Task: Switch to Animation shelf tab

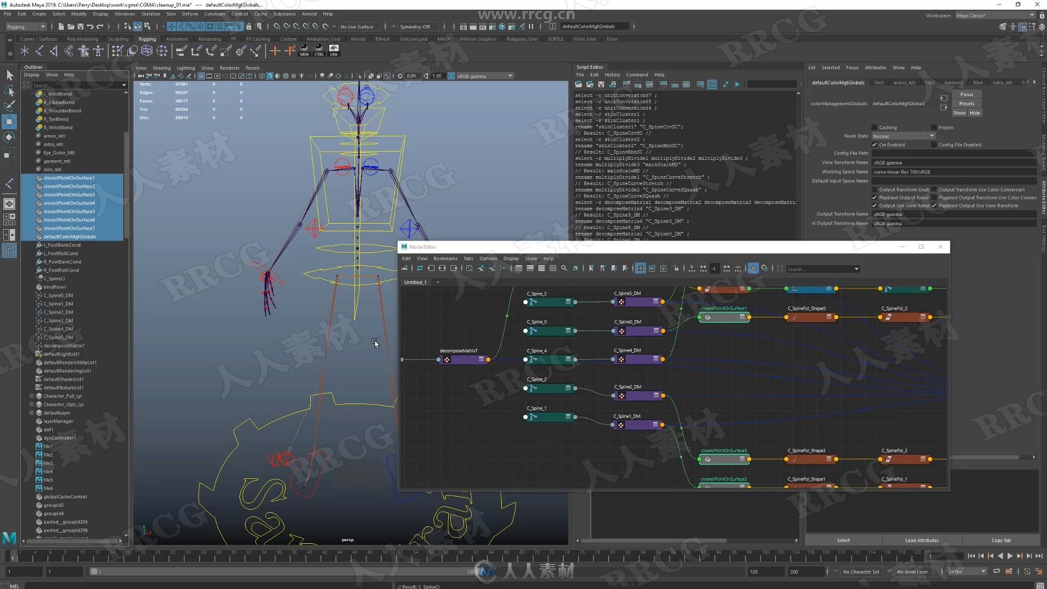Action: [x=177, y=39]
